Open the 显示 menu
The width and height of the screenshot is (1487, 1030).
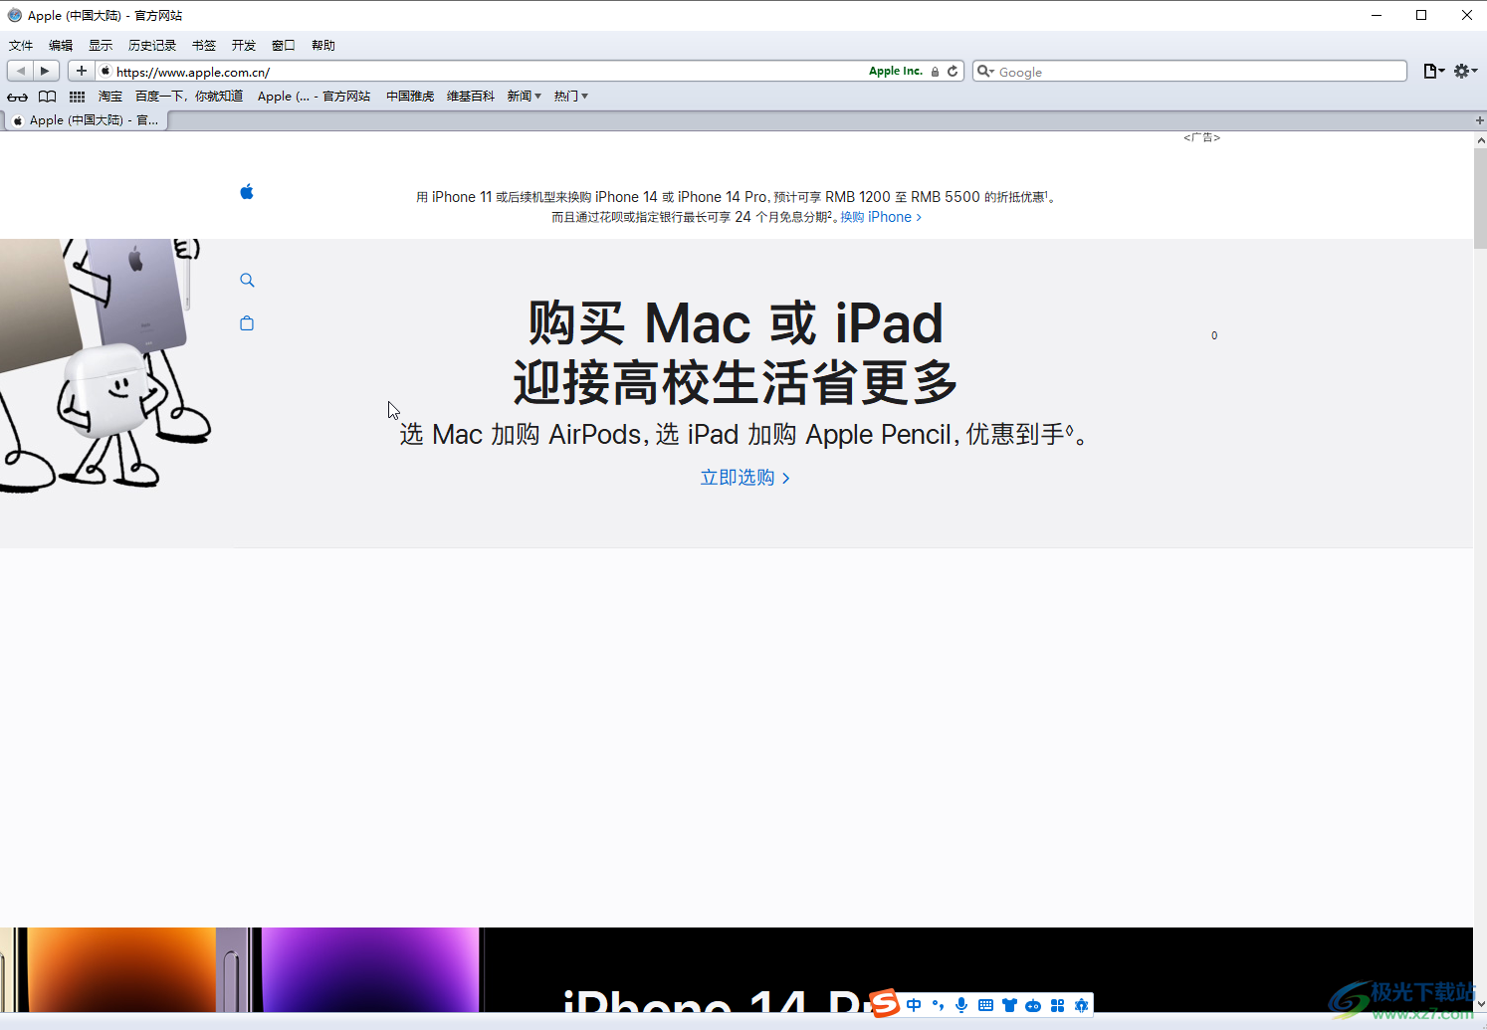coord(101,46)
